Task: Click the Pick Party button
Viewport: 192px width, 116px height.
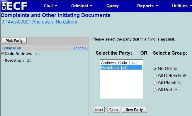Action: click(14, 41)
